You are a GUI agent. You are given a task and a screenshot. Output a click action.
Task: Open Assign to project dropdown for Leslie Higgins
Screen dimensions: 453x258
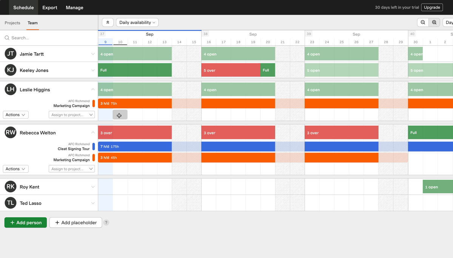(x=72, y=115)
